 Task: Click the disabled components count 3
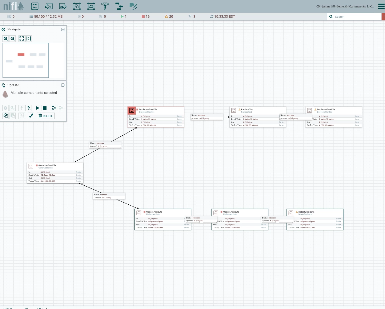point(192,16)
